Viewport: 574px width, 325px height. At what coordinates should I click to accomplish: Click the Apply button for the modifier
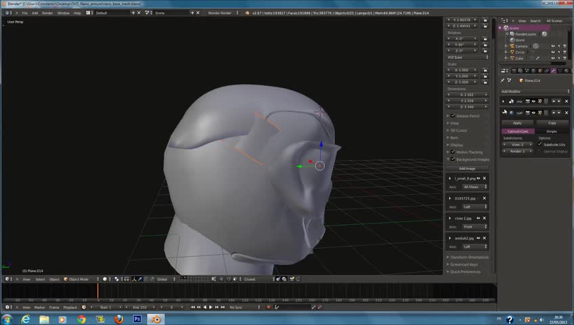click(517, 123)
